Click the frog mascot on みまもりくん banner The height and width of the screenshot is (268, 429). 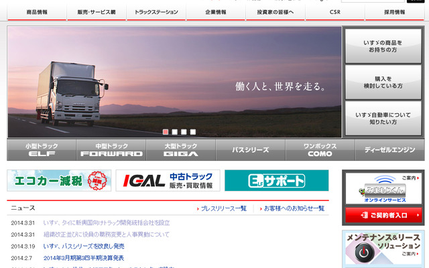362,192
